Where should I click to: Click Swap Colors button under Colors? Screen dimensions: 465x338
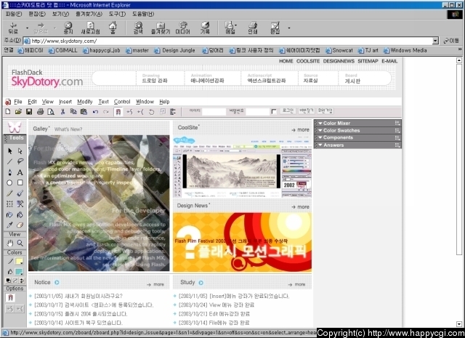(x=22, y=281)
